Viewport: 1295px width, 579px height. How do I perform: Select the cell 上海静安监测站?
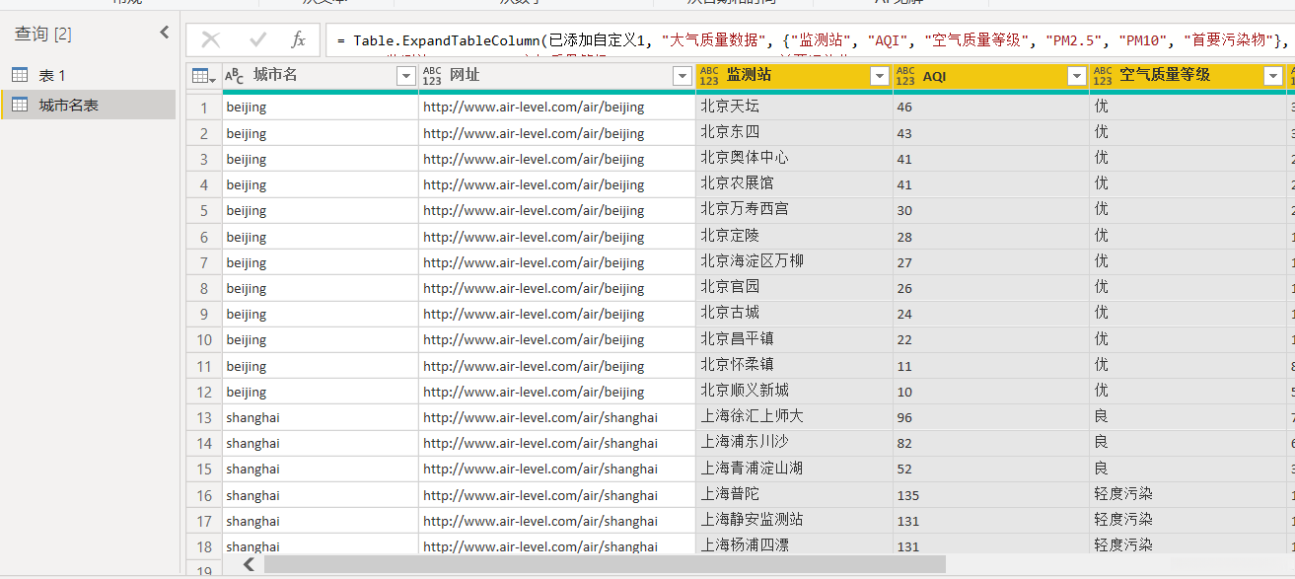pos(794,520)
